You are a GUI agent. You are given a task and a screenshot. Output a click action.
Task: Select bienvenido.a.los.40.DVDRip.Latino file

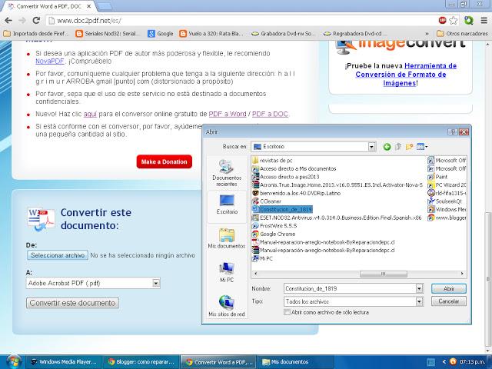pyautogui.click(x=297, y=193)
